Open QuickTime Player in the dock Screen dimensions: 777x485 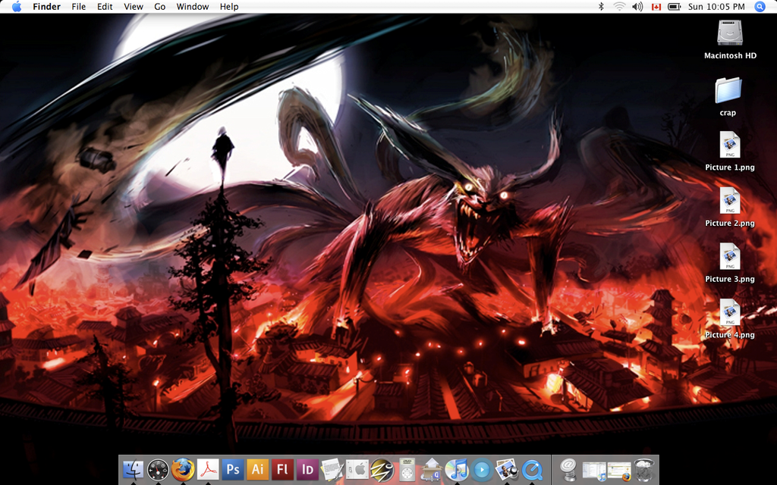click(x=532, y=470)
